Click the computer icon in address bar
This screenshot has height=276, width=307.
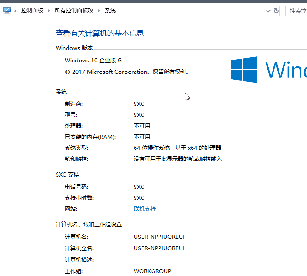click(x=7, y=11)
